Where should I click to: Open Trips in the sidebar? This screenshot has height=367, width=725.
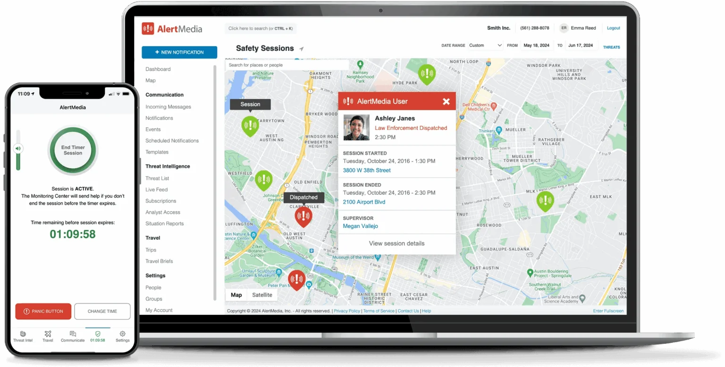151,250
